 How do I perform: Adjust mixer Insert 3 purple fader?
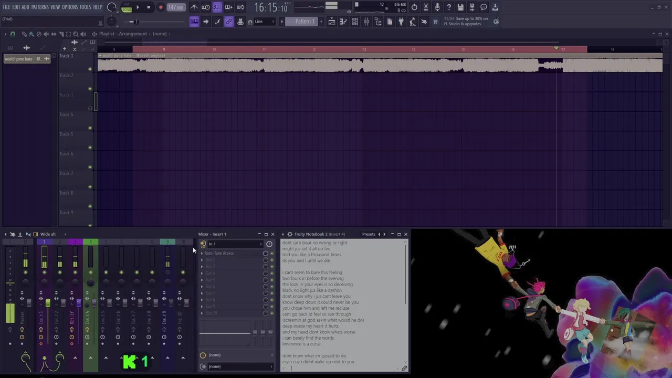(x=78, y=303)
